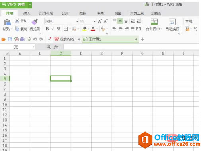
Task: Open the 公式 ribbon tab
Action: coord(65,13)
